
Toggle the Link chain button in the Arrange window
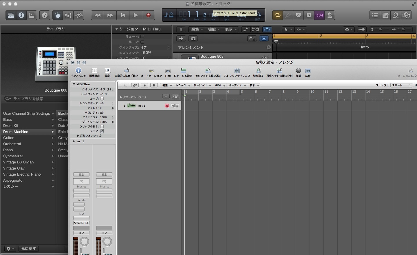pos(135,85)
